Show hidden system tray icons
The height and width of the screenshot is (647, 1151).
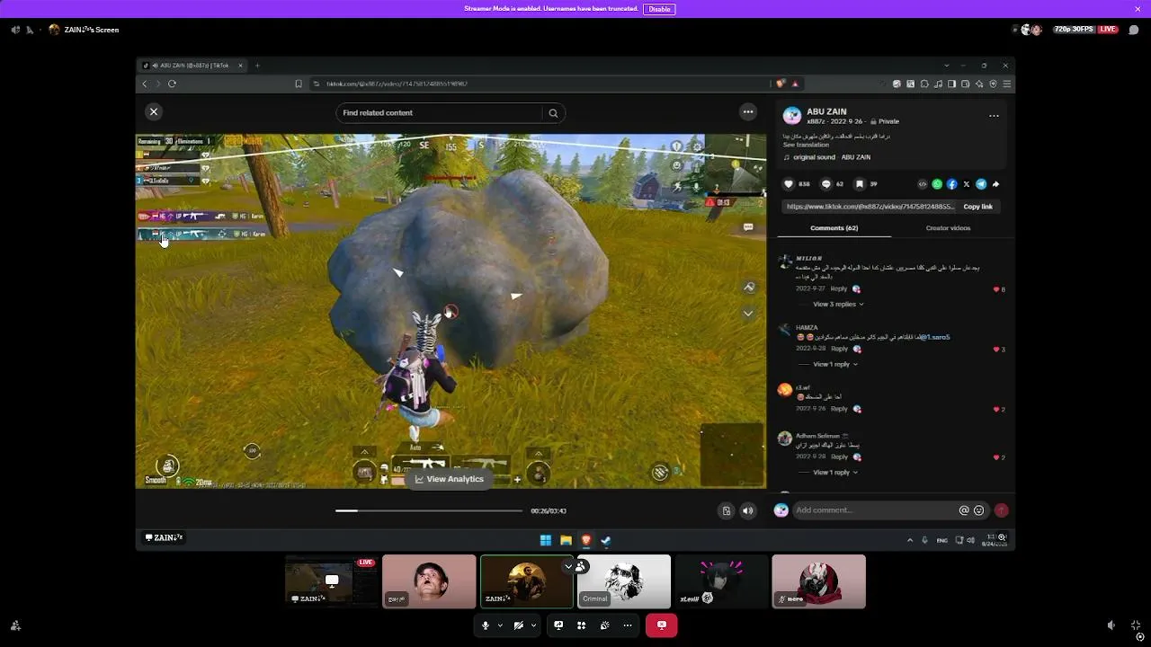(x=910, y=540)
